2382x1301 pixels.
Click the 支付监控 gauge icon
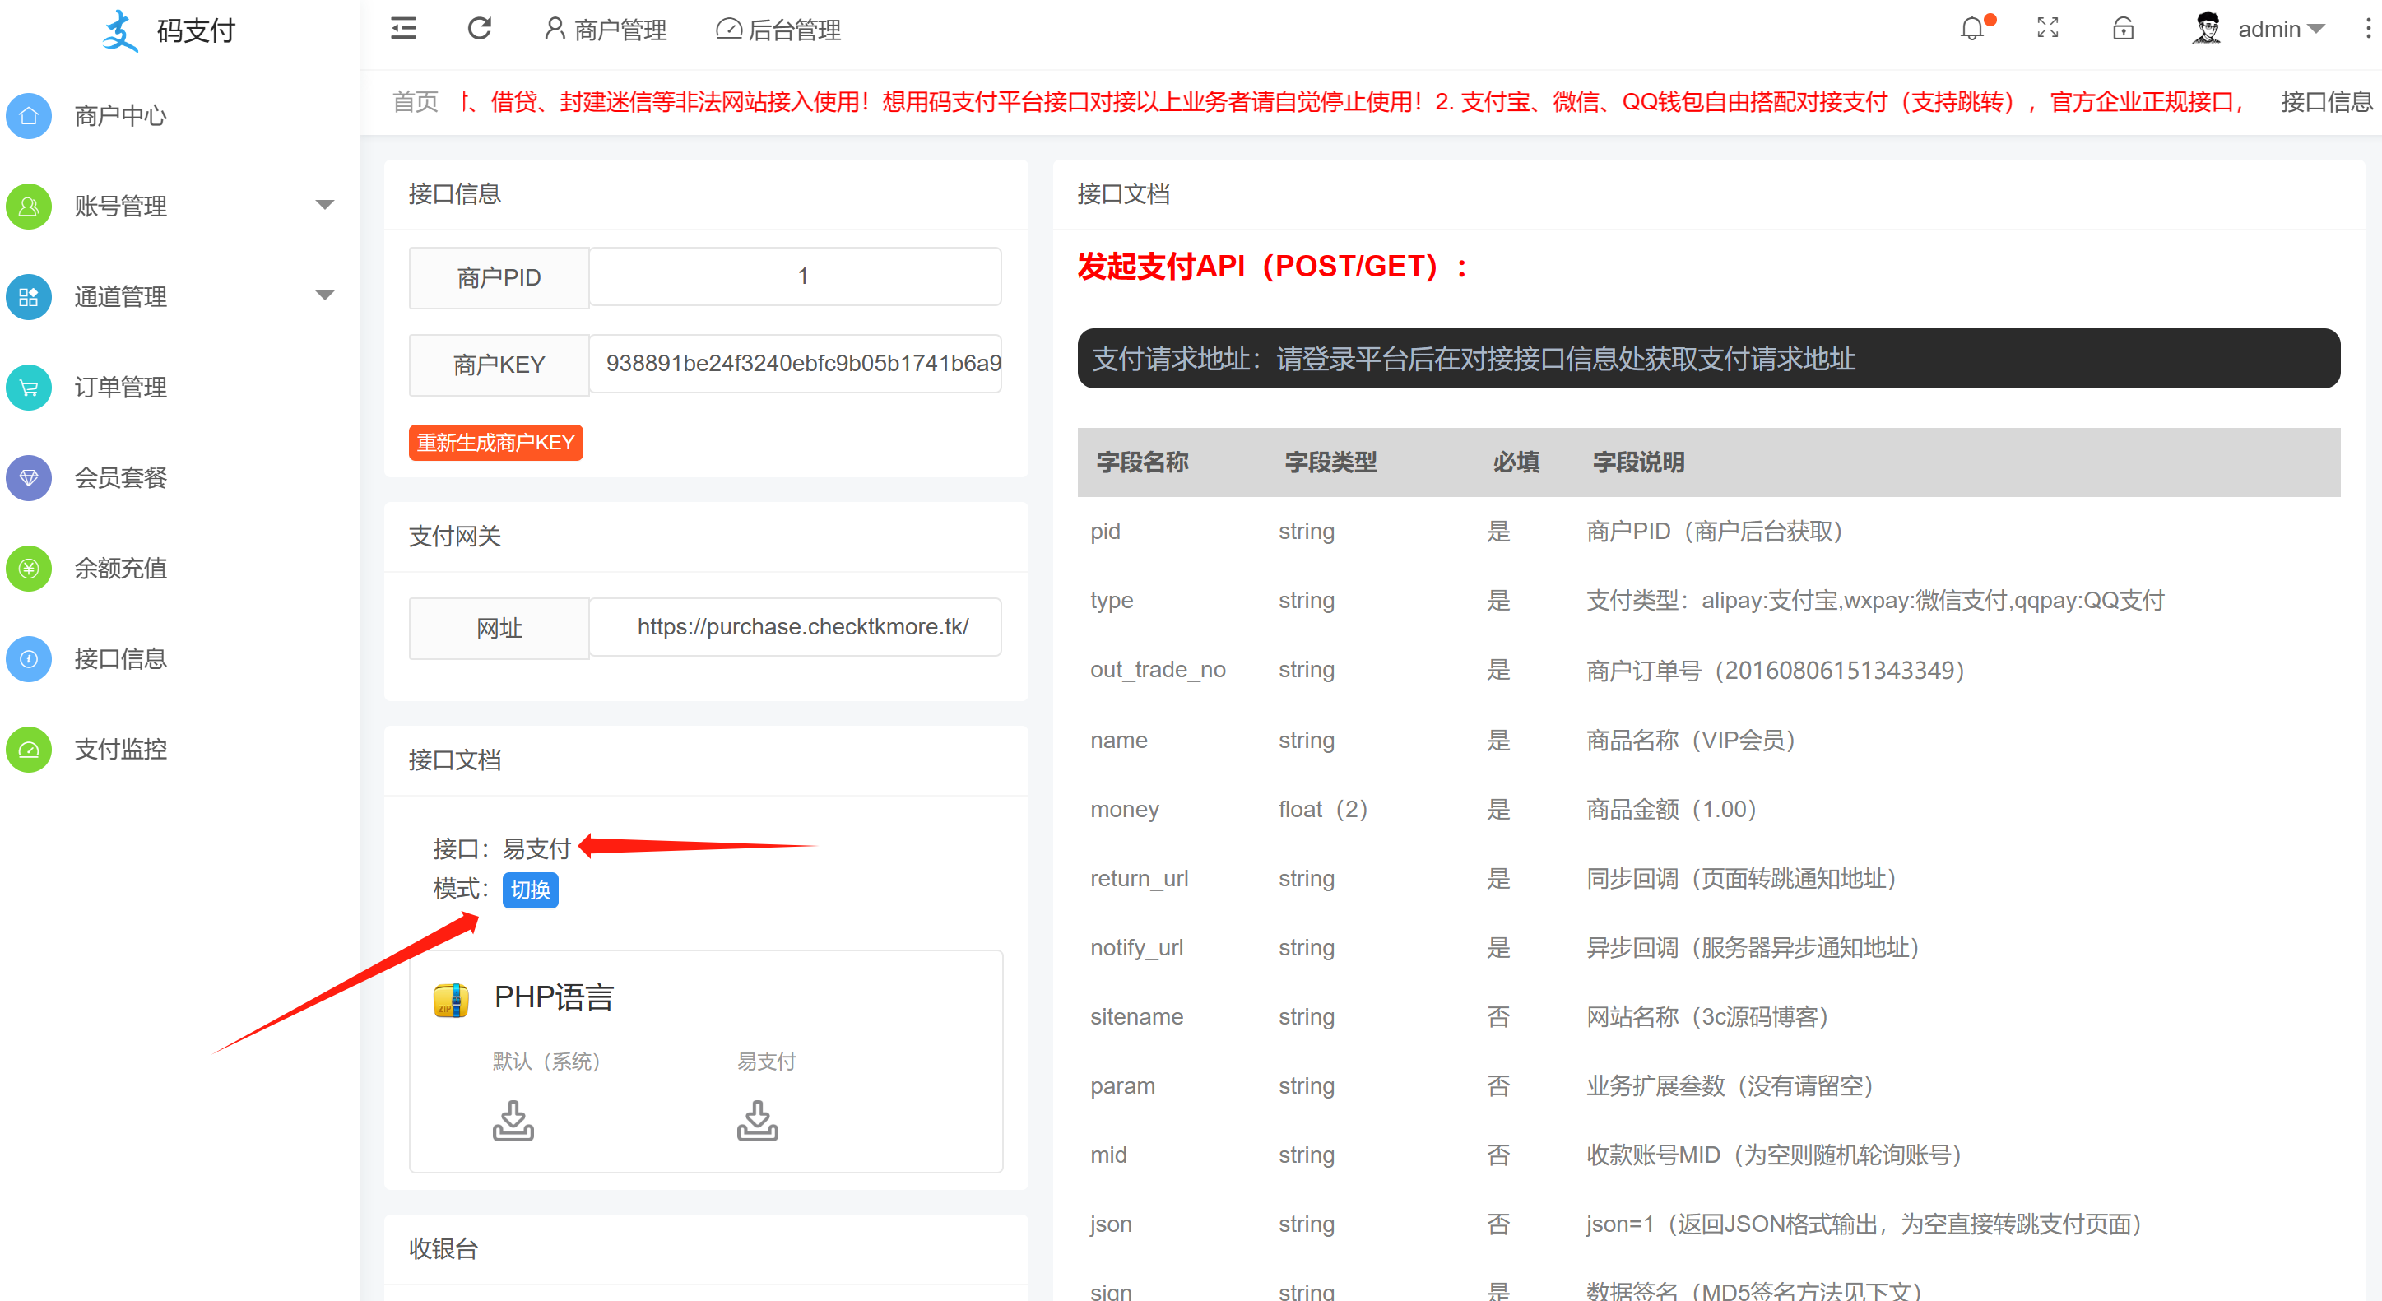pos(29,750)
